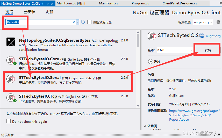Open the nuget.org link in details pane

click(x=213, y=36)
